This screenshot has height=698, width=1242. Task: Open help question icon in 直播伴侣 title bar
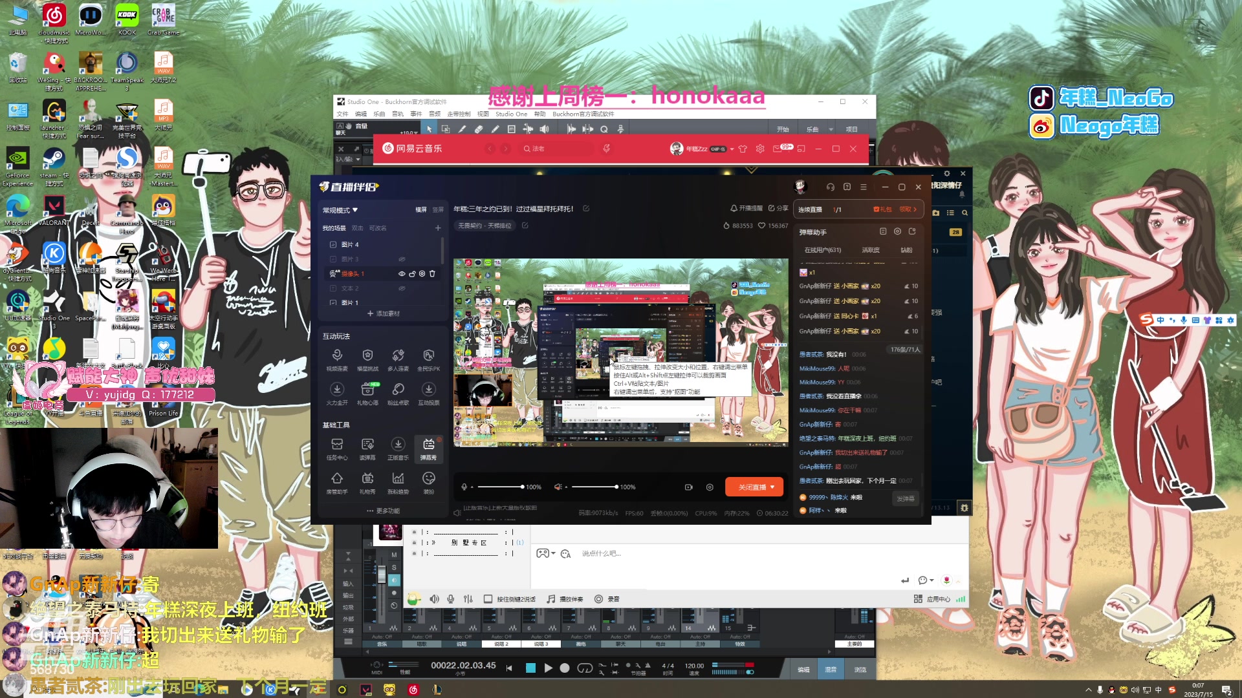pyautogui.click(x=847, y=187)
